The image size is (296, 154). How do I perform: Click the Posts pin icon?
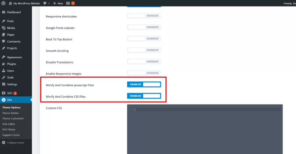4,21
